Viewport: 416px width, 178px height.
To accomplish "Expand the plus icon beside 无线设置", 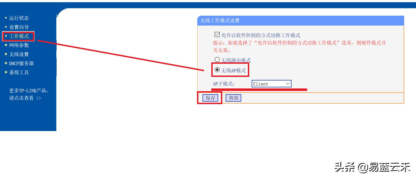I will point(6,54).
